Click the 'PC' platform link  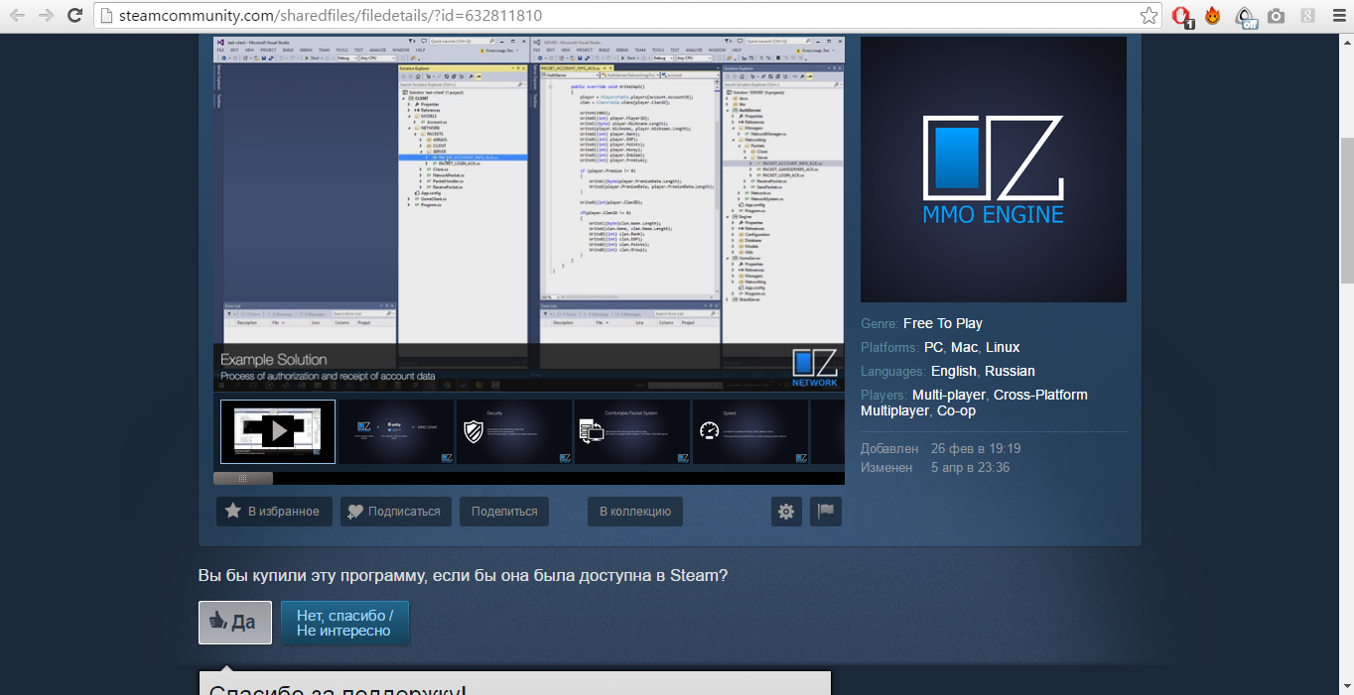click(x=933, y=347)
